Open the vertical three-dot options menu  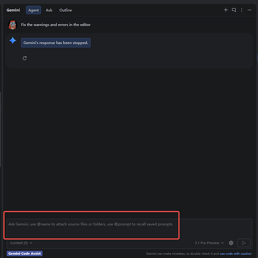pyautogui.click(x=241, y=10)
